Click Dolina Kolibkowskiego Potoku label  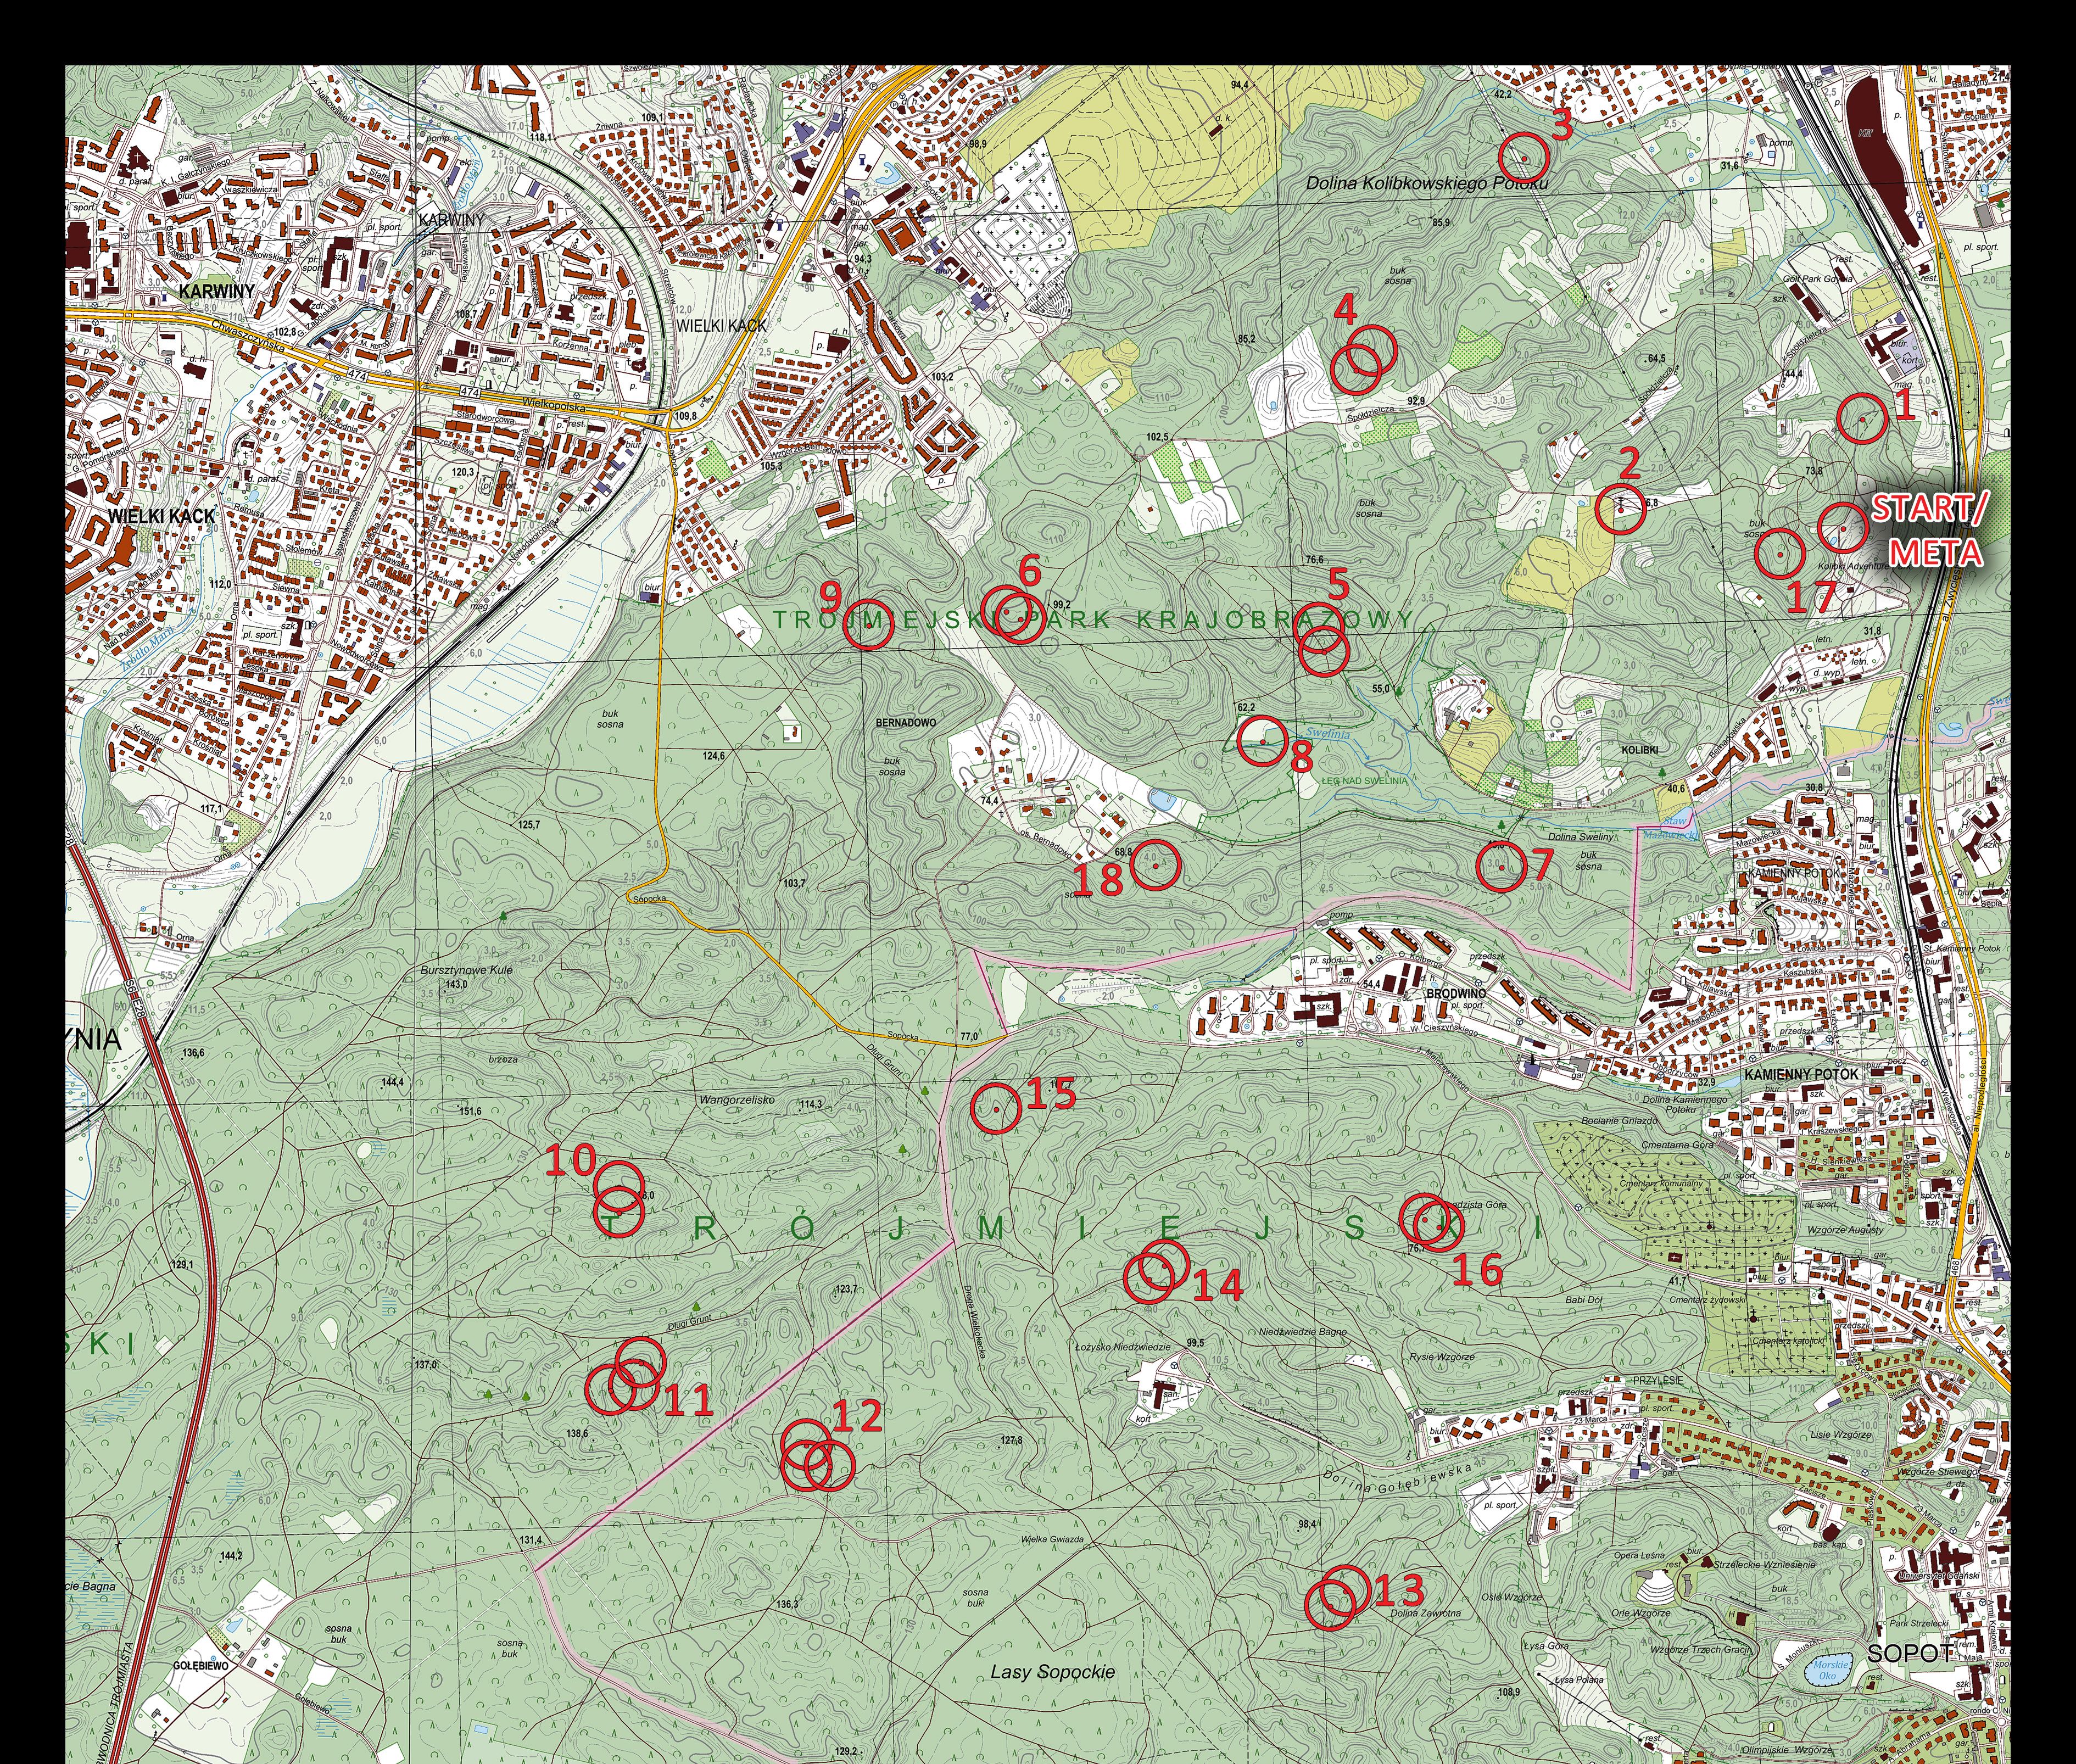(1427, 184)
